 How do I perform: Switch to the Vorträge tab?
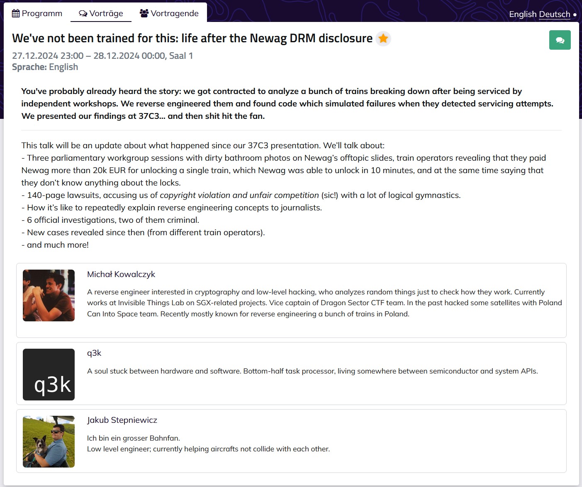[101, 13]
